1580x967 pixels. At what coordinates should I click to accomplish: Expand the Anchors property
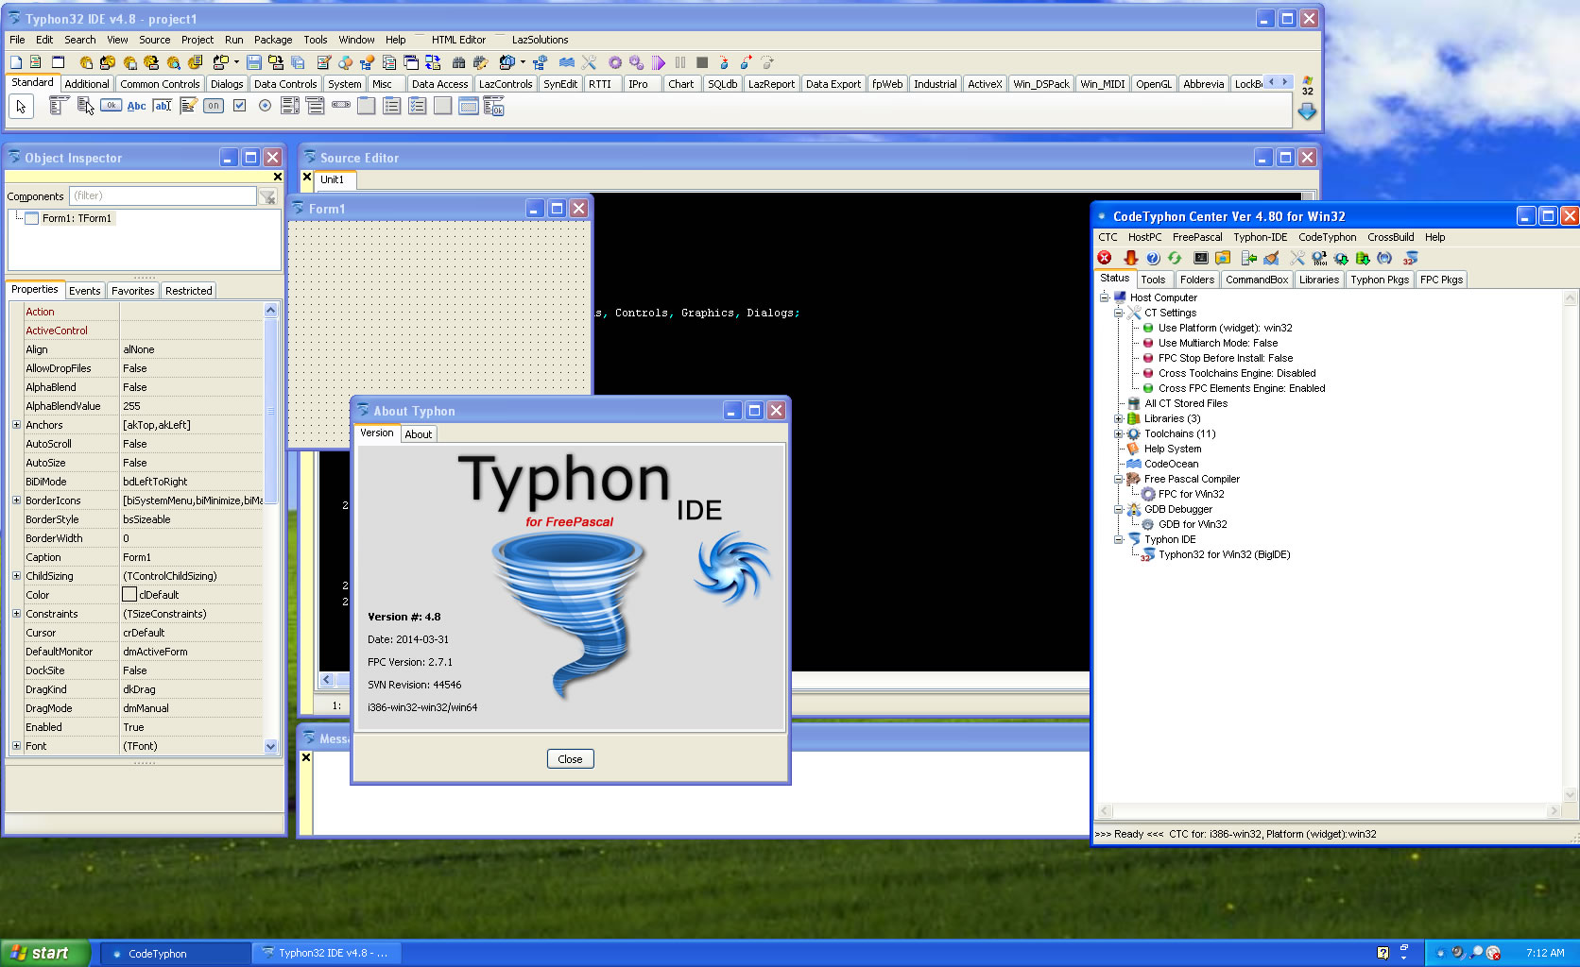16,425
